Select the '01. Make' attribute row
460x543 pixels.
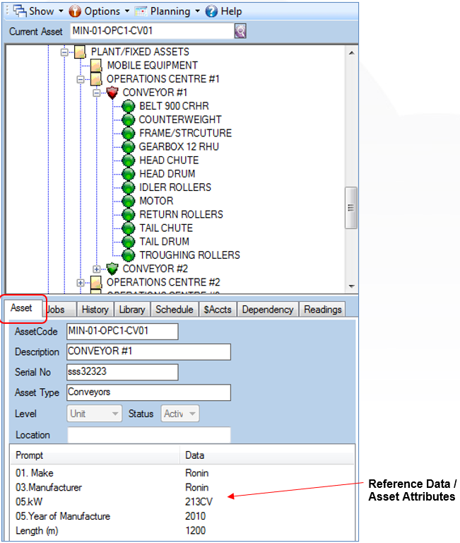(x=182, y=473)
